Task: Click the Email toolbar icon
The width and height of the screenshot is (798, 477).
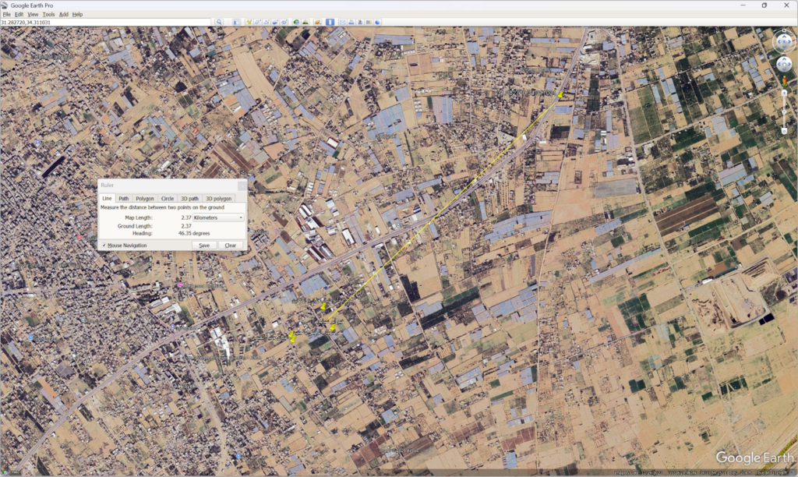Action: coord(344,23)
